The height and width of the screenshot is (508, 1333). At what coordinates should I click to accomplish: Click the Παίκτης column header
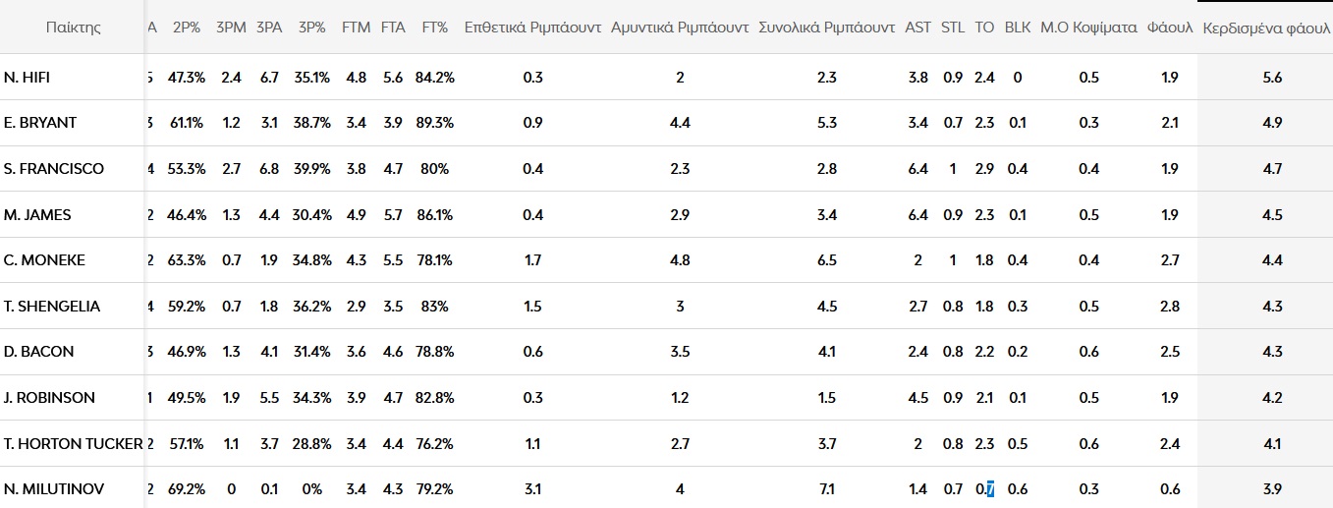pos(74,27)
